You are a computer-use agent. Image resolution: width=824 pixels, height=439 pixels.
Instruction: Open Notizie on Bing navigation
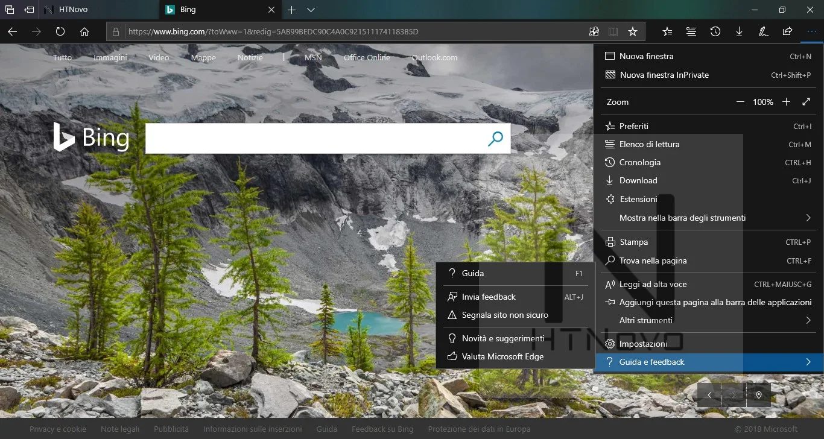click(x=250, y=57)
